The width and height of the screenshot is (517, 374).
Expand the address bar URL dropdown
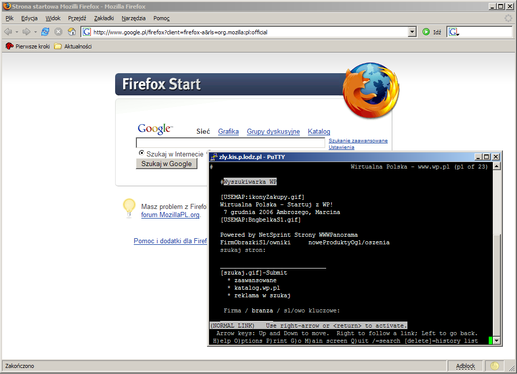412,32
